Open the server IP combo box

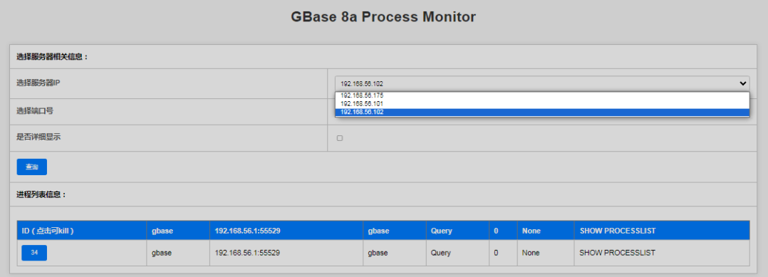pos(542,84)
